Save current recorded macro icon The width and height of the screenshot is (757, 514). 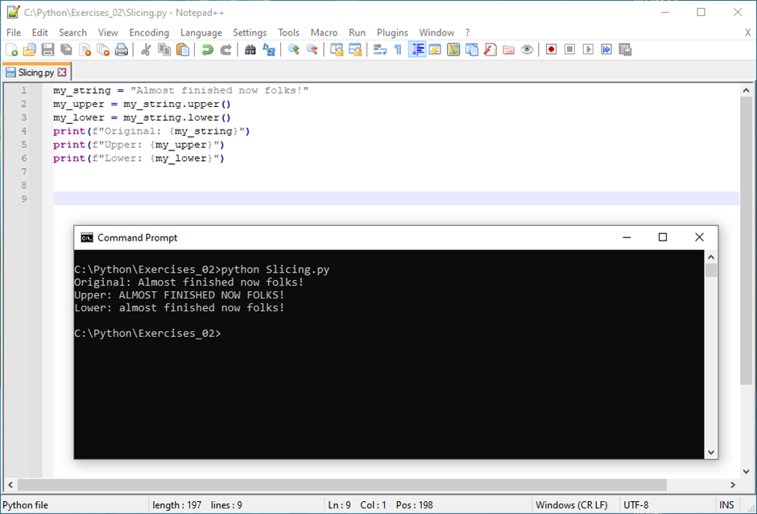[x=625, y=50]
